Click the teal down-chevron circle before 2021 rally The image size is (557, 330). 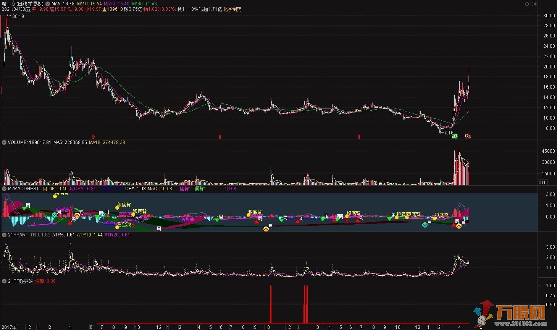point(425,225)
